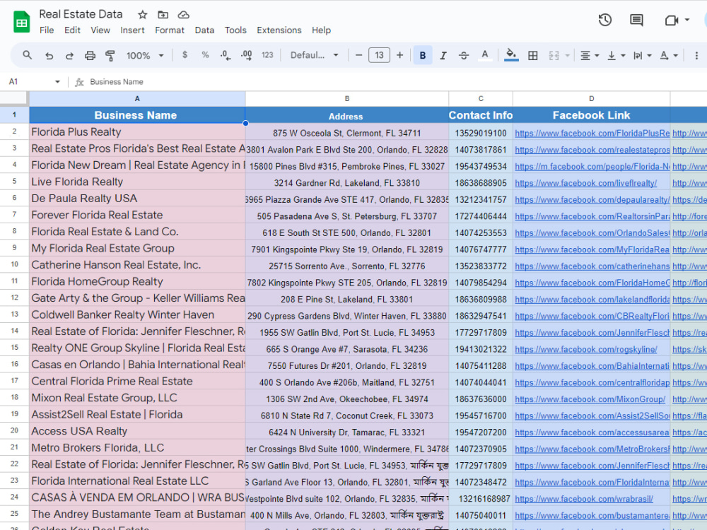
Task: Select column D header
Action: pyautogui.click(x=591, y=99)
